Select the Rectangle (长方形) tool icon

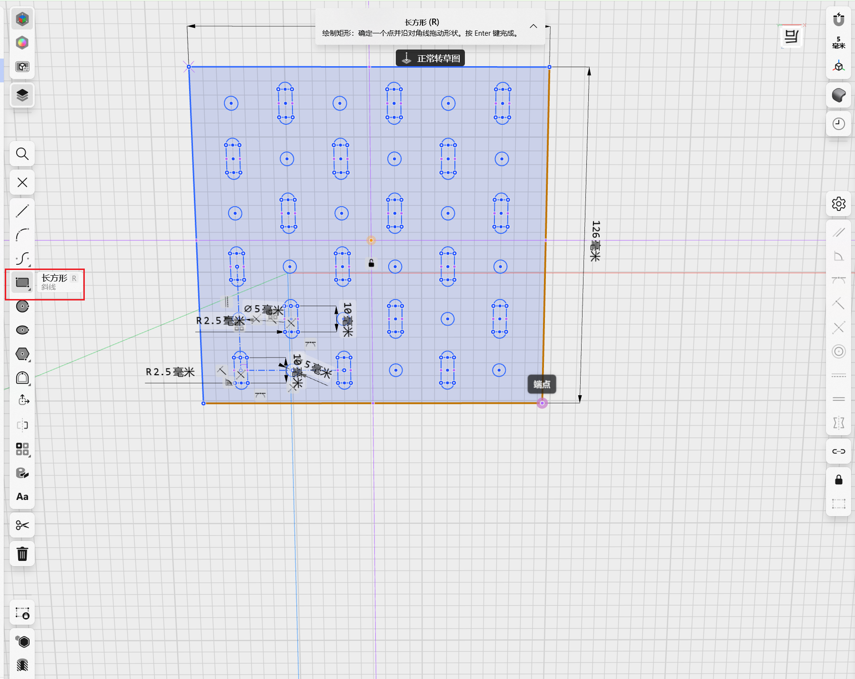click(22, 282)
